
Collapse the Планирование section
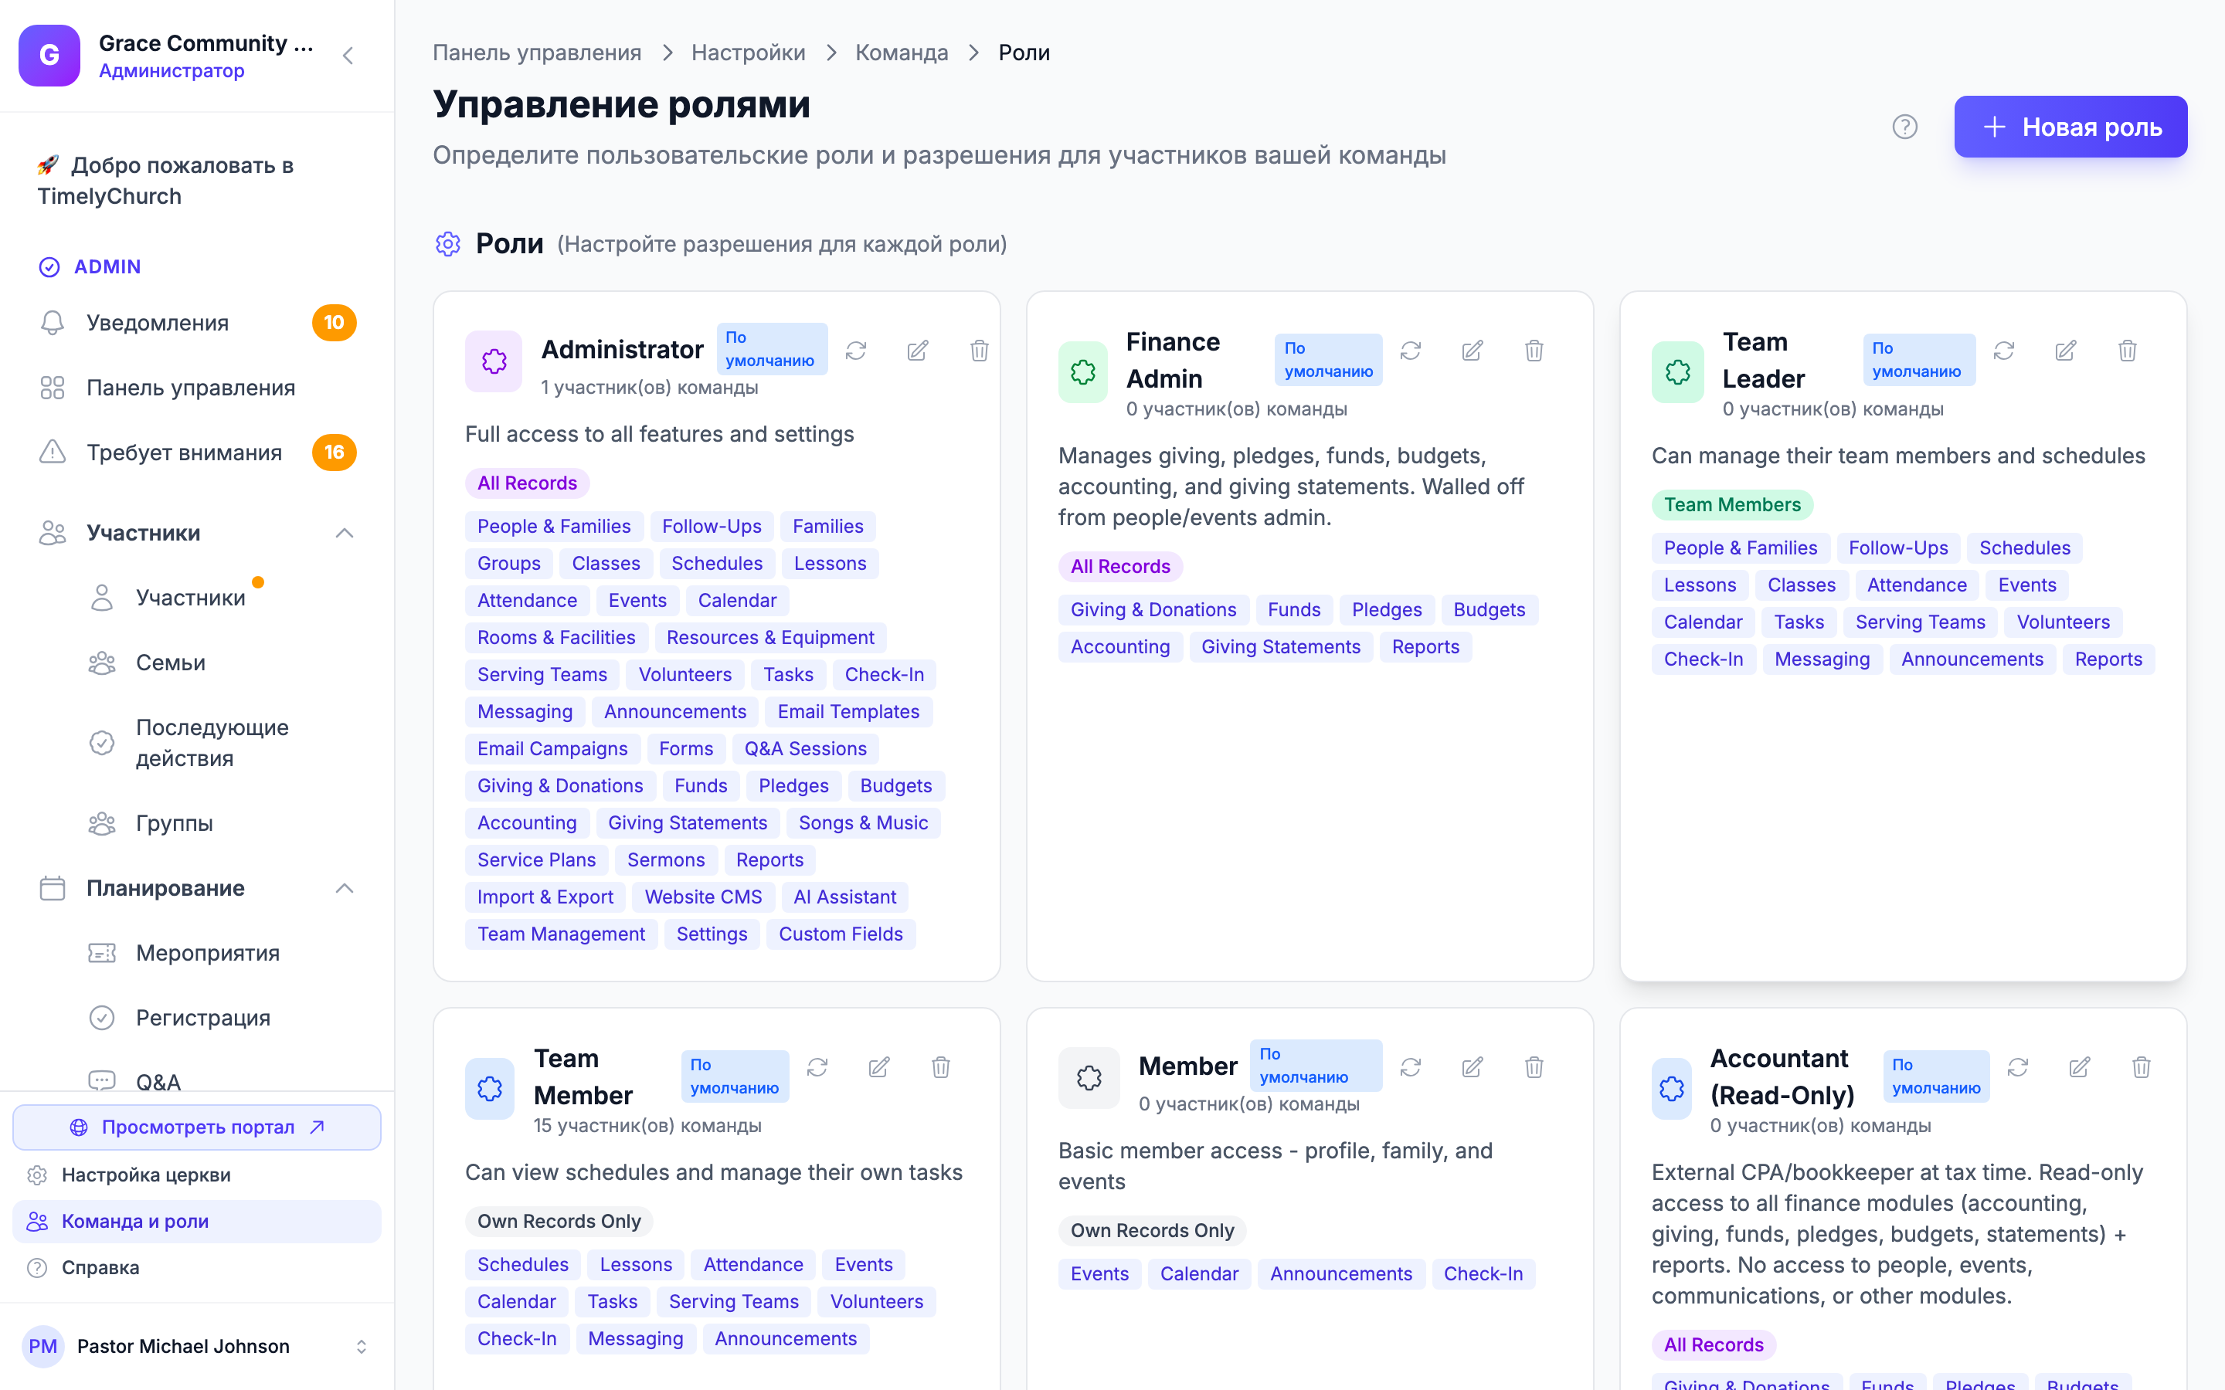(344, 888)
